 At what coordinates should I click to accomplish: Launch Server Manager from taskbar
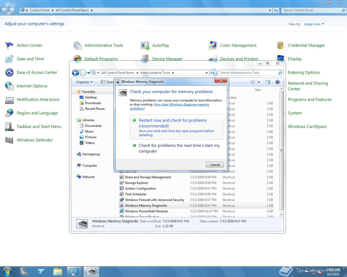(24, 272)
